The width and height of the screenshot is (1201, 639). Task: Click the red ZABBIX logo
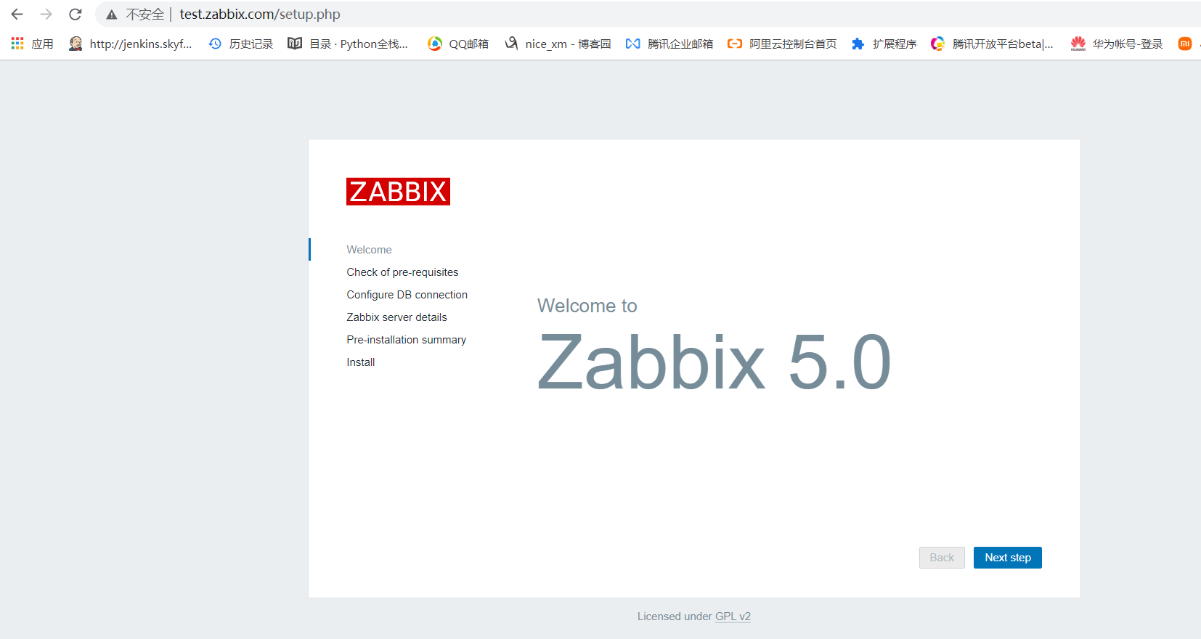pos(398,192)
